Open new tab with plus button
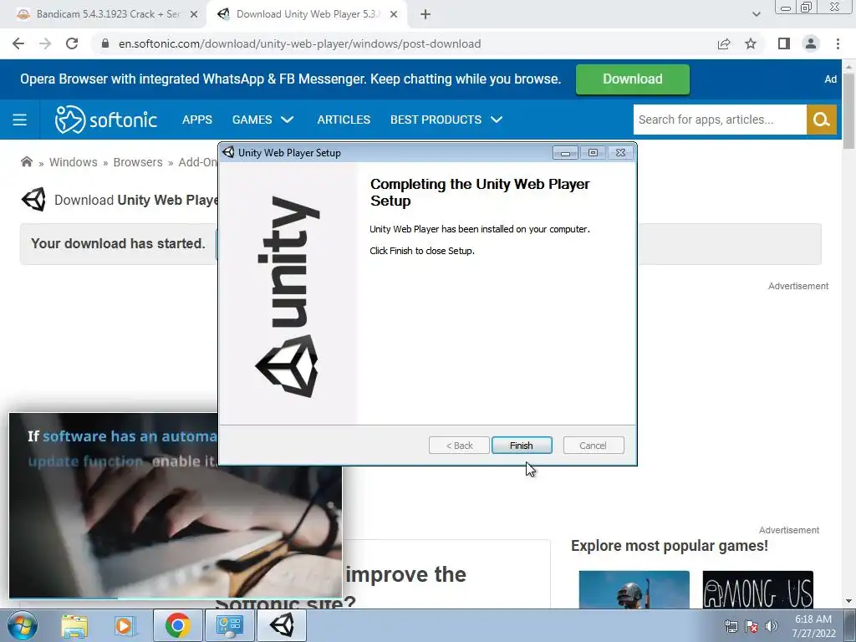Viewport: 856px width, 642px height. 425,15
